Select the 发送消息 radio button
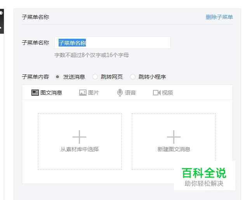Screen dimensions: 245x200 coord(57,77)
